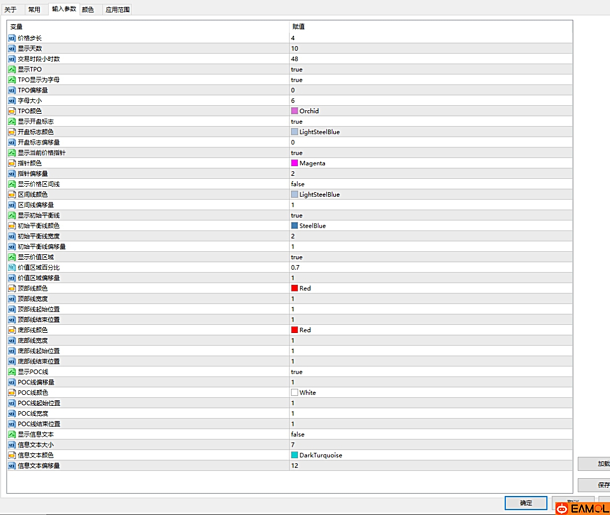This screenshot has height=515, width=610.
Task: Open the 关于 tab
Action: (10, 9)
